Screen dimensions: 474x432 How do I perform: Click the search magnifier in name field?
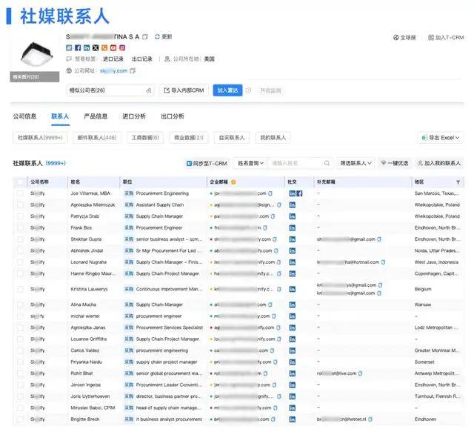[327, 163]
